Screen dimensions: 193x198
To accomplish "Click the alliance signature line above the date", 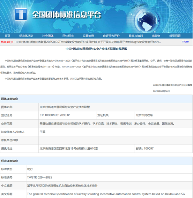I will (x=172, y=85).
